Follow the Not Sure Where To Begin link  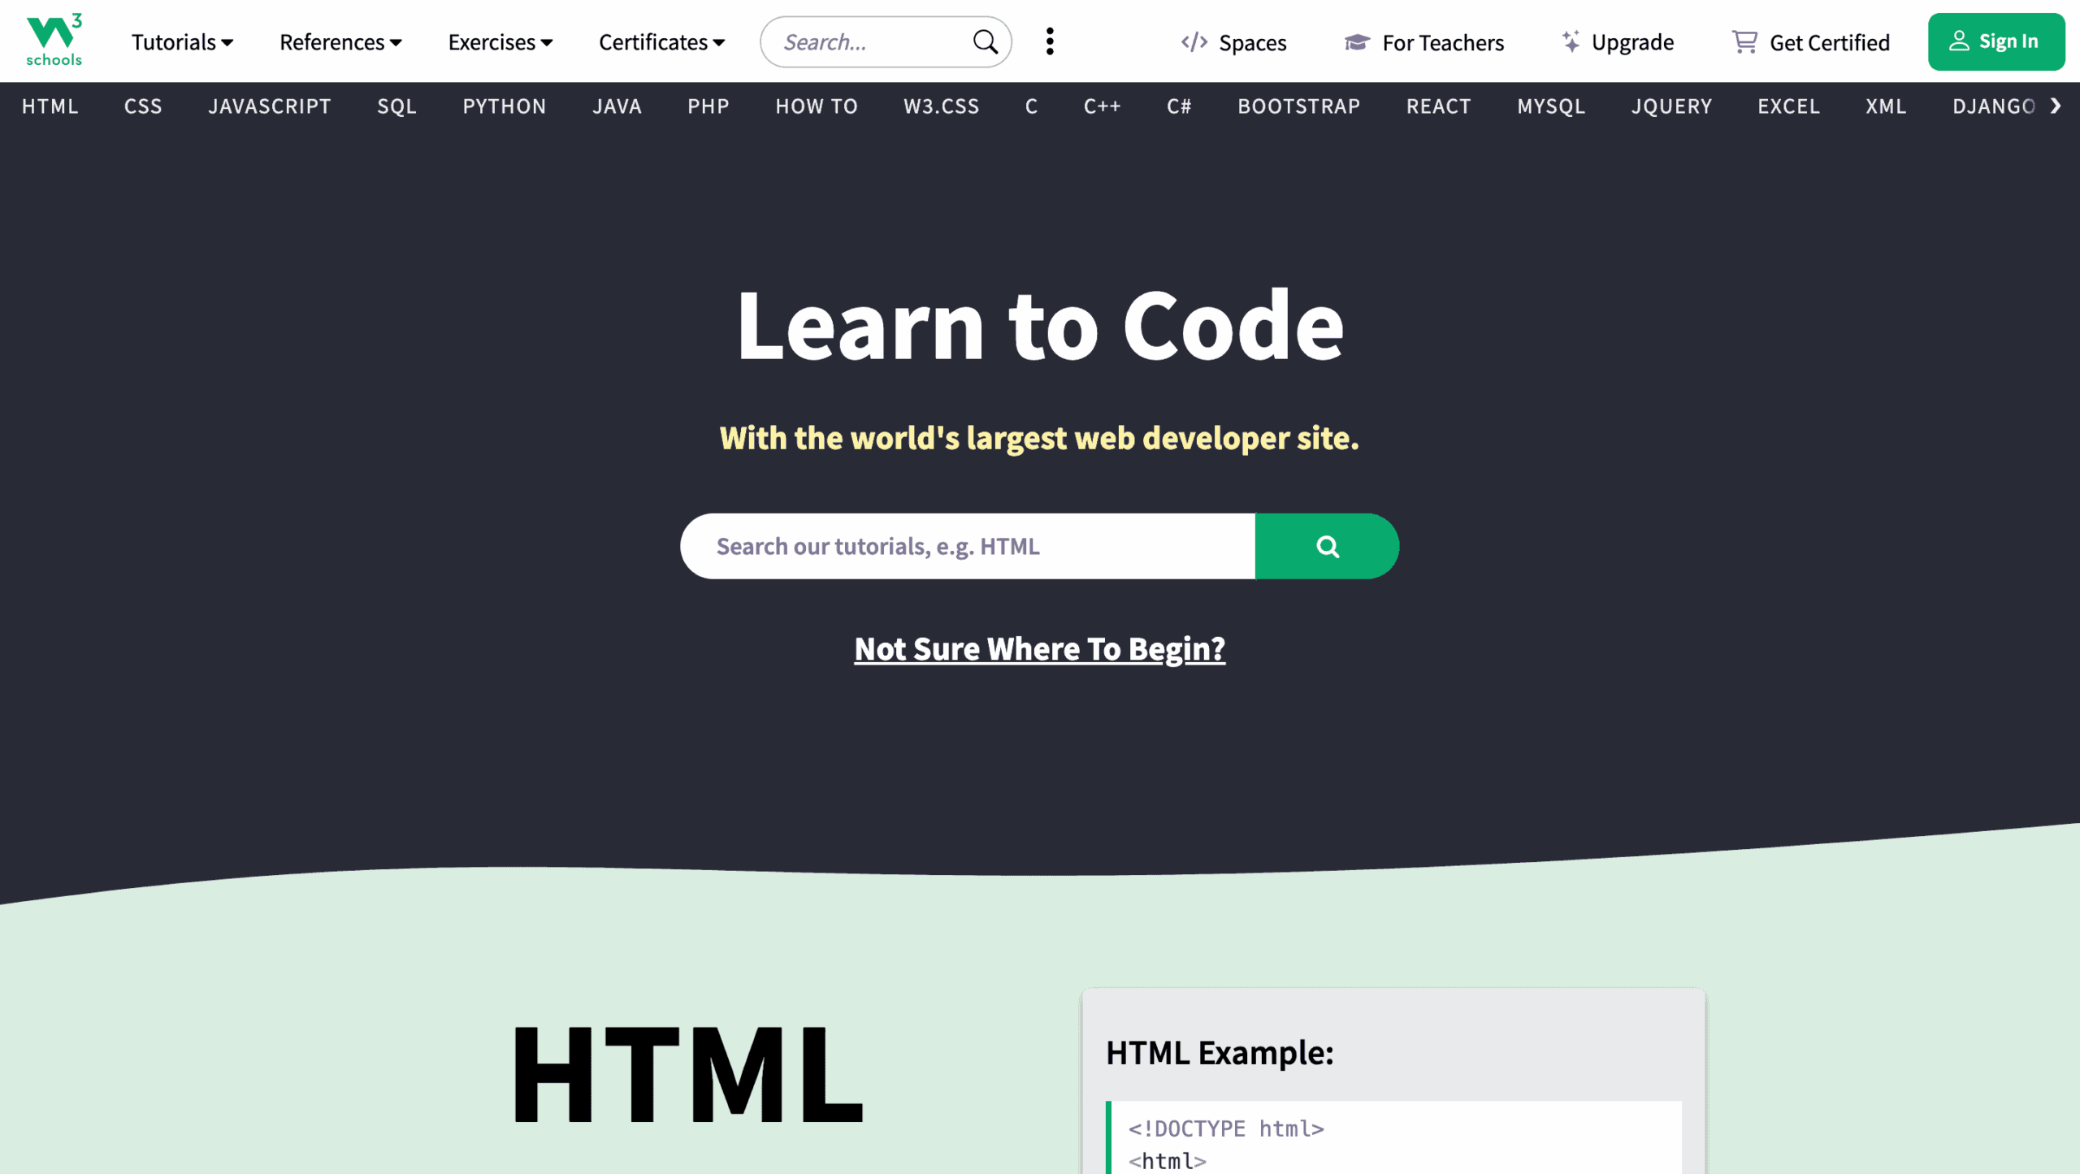[1040, 648]
